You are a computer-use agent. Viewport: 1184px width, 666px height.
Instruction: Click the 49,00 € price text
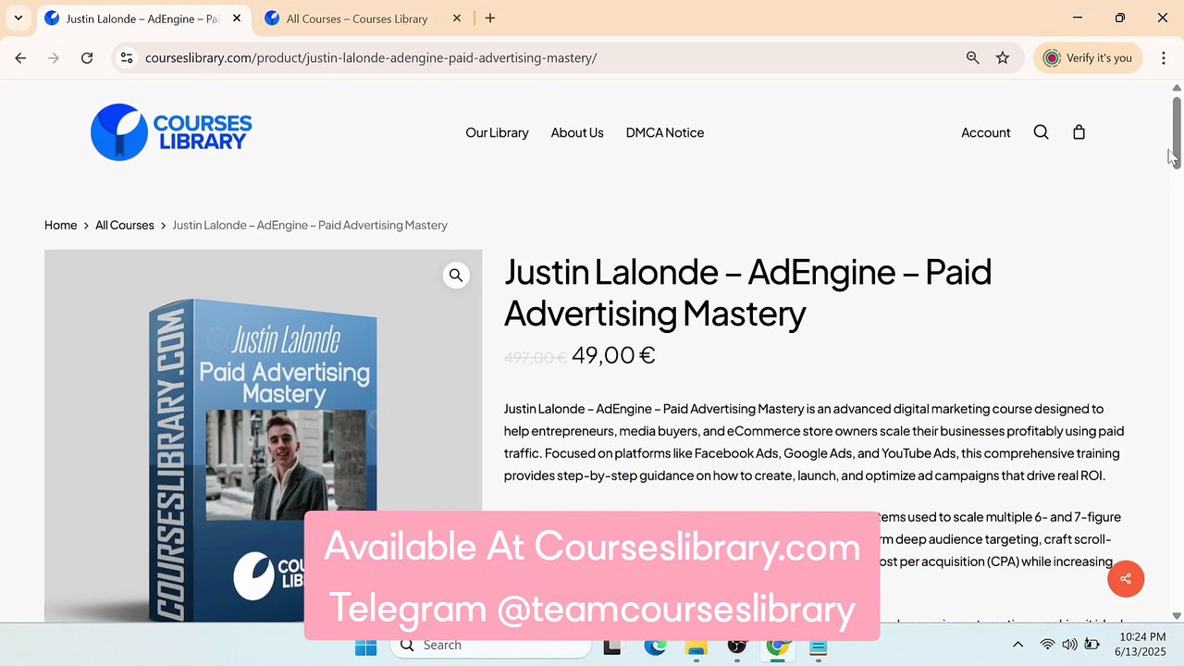(x=613, y=355)
